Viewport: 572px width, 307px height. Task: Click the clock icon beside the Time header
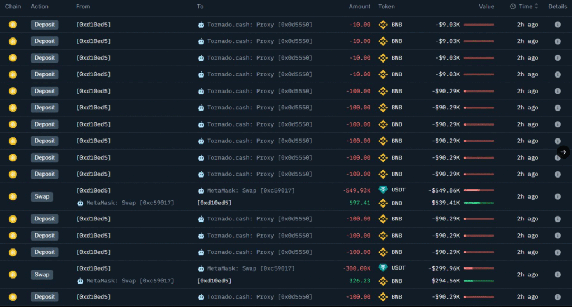point(513,7)
